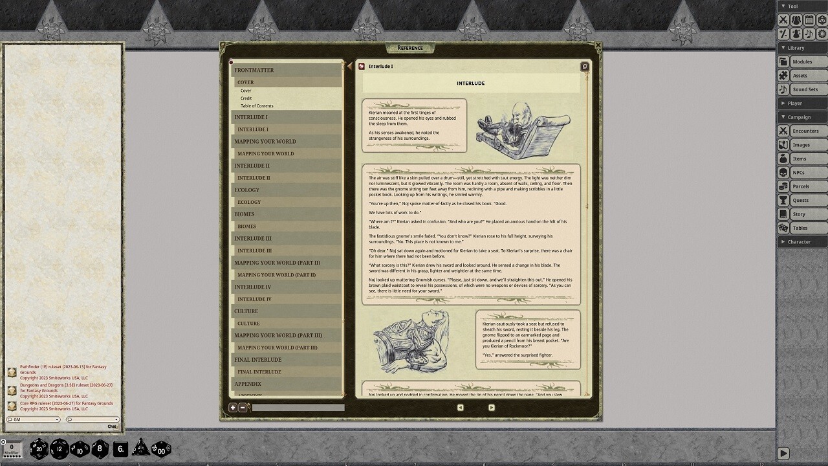
Task: Click the forward page navigation arrow
Action: 491,407
